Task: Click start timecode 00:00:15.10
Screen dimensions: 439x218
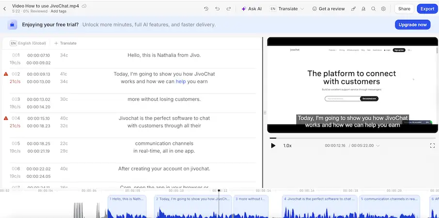Action: pos(39,118)
